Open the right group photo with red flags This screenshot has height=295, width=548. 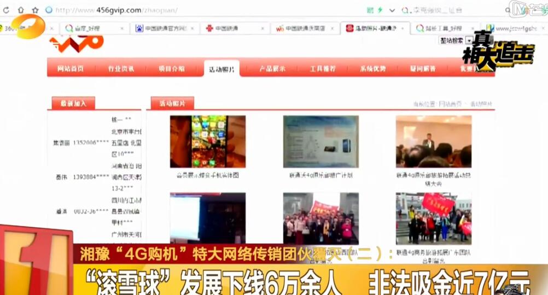pos(434,219)
